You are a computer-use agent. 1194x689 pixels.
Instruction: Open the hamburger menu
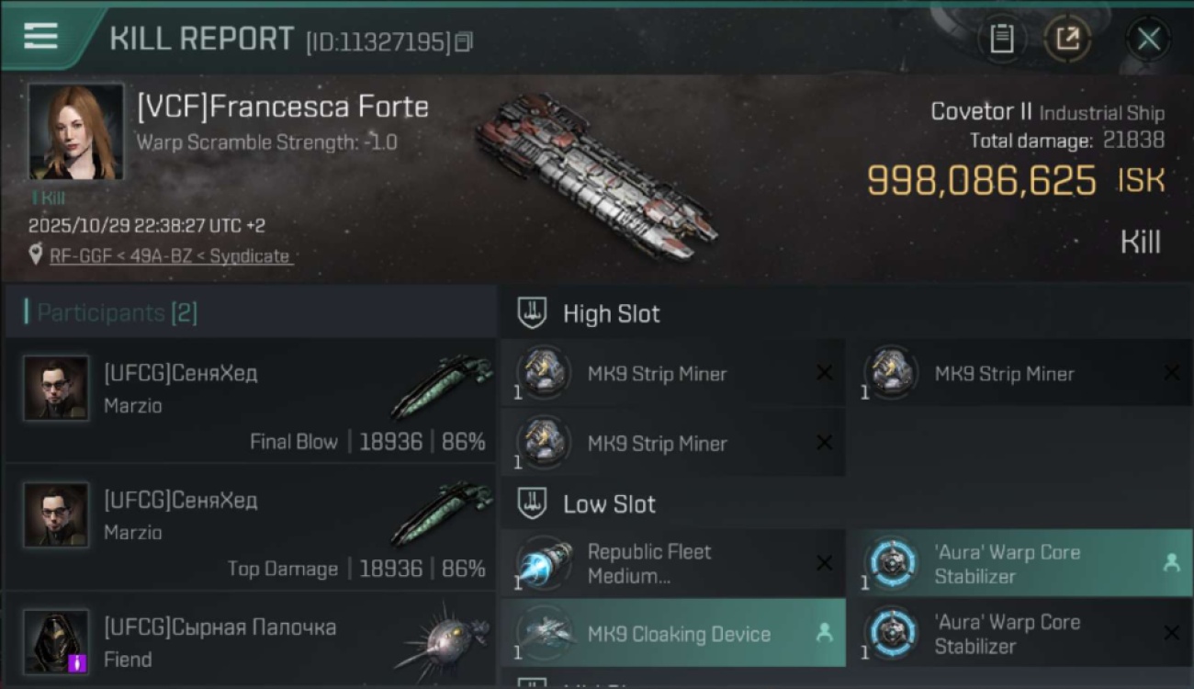[x=40, y=36]
